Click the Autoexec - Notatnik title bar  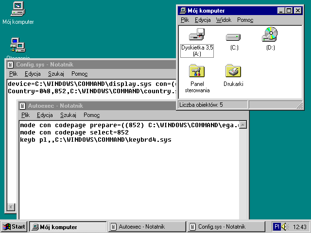tap(97, 106)
